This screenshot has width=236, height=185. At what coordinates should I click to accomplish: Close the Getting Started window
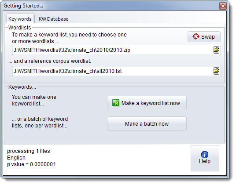pos(223,6)
